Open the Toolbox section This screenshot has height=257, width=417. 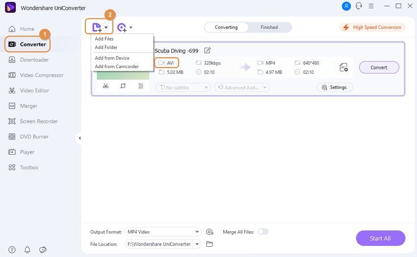click(x=23, y=167)
